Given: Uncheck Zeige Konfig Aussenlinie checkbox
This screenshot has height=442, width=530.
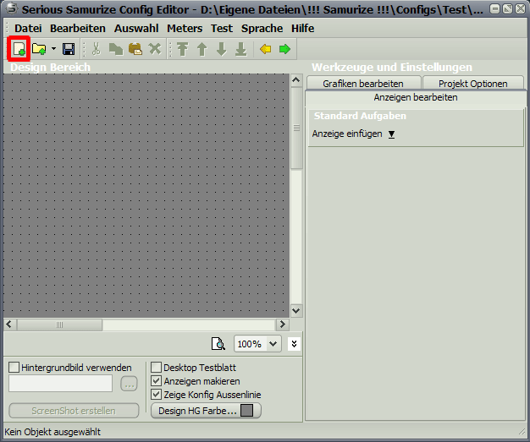Looking at the screenshot, I should (x=156, y=395).
